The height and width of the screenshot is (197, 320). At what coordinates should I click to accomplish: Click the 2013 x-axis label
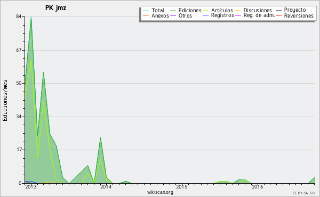(31, 187)
